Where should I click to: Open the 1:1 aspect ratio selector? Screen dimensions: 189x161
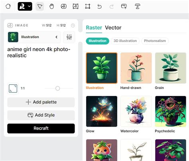coord(13,88)
